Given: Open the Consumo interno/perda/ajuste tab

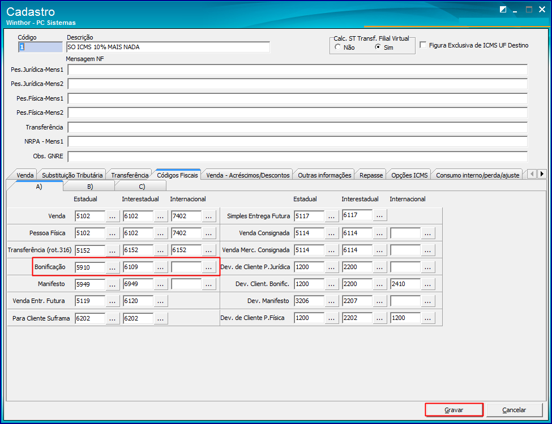Looking at the screenshot, I should pos(478,175).
